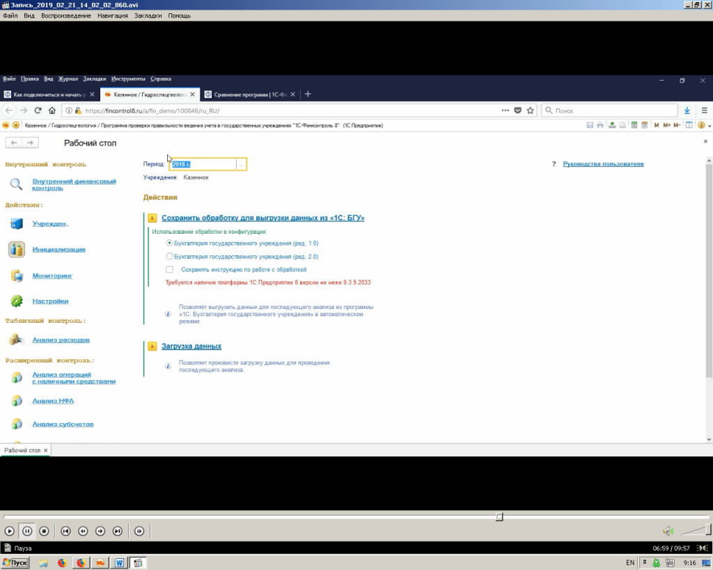Viewport: 713px width, 570px height.
Task: Switch to the Сравнение программ browser tab
Action: coord(249,94)
